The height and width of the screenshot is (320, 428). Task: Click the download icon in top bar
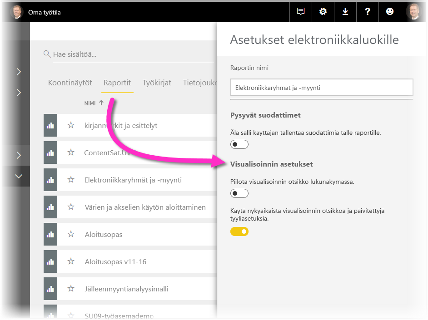345,12
